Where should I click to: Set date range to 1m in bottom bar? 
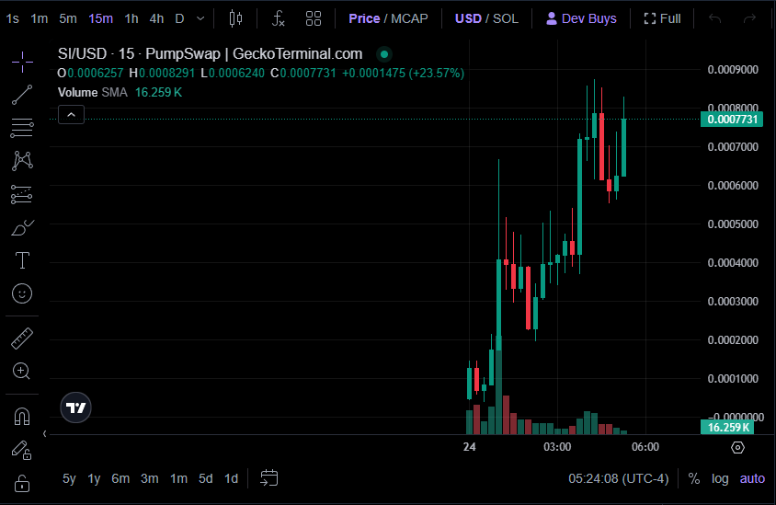[x=178, y=478]
